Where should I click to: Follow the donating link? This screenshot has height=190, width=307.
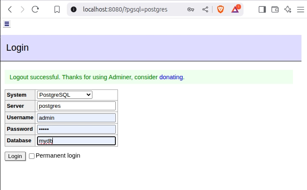pos(171,77)
